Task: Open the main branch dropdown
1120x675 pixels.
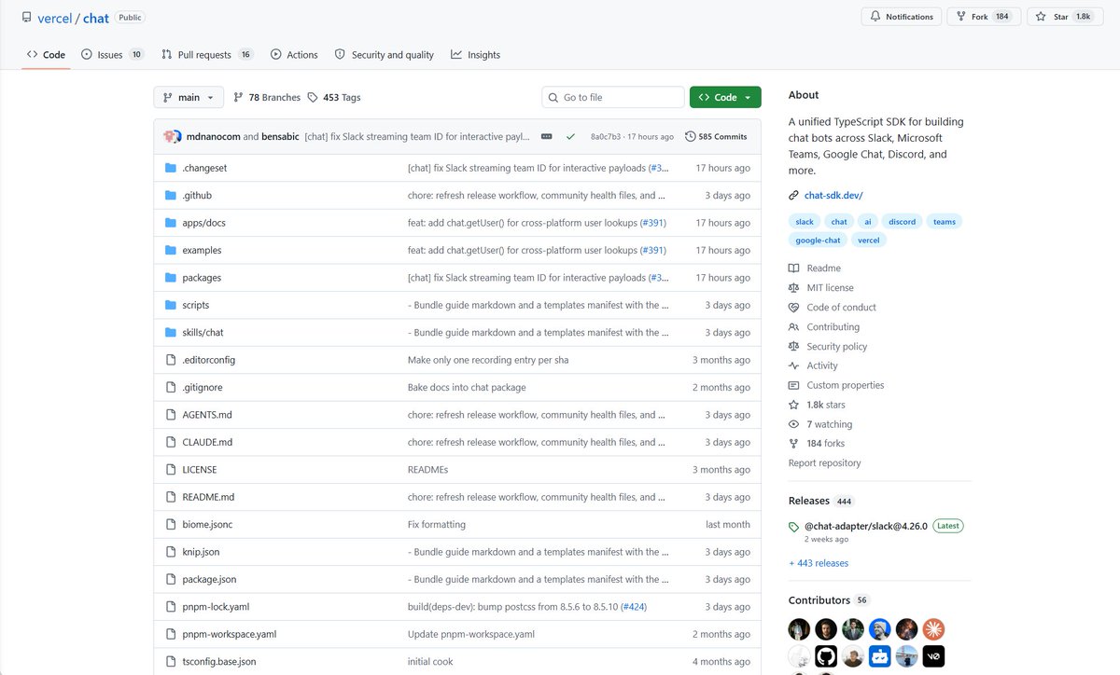Action: [x=189, y=97]
